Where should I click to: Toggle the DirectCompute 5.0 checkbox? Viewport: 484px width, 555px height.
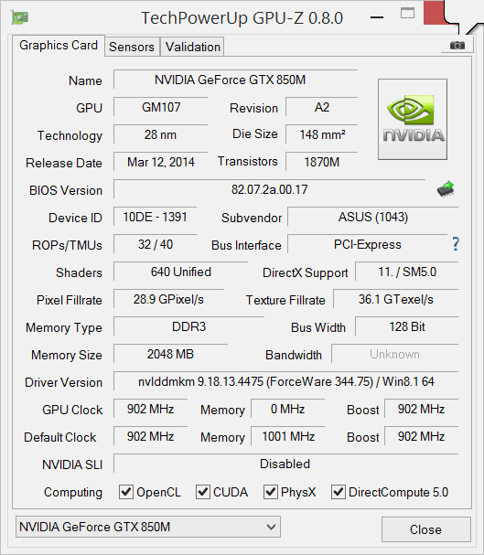tap(339, 492)
